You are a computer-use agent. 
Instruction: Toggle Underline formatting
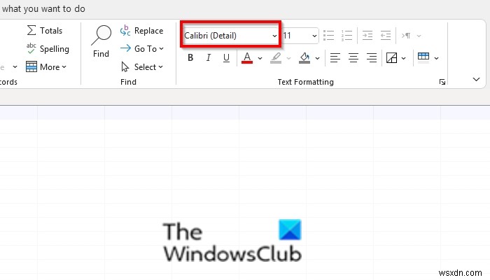[227, 58]
